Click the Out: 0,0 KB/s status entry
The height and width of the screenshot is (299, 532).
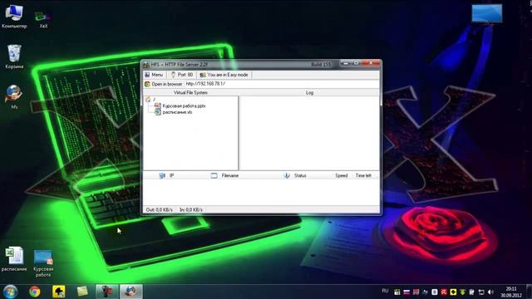159,210
